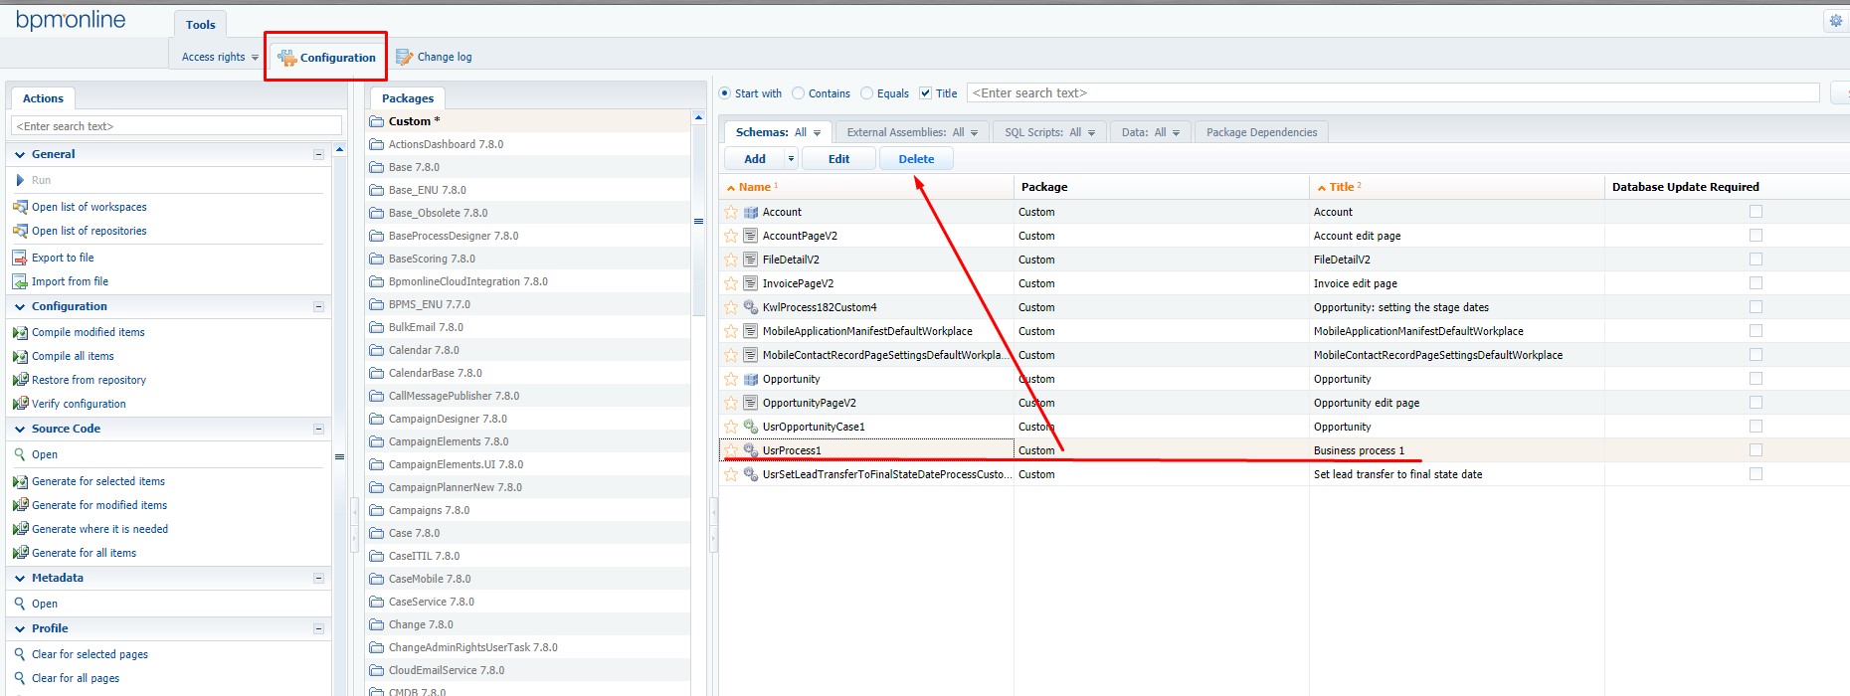Click the settings gear icon at top right
The height and width of the screenshot is (696, 1850).
tap(1836, 21)
